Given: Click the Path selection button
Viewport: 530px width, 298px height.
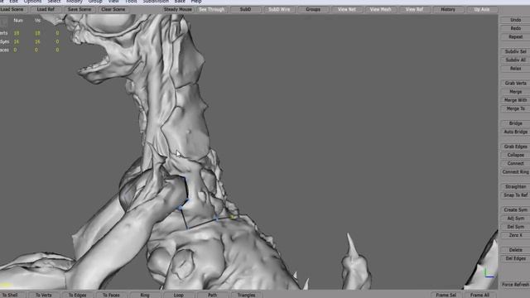Looking at the screenshot, I should point(213,295).
